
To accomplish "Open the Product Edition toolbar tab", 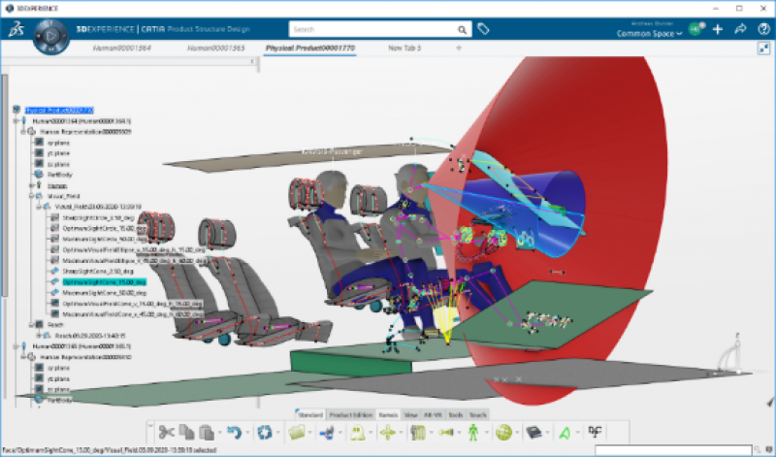I will [x=351, y=413].
